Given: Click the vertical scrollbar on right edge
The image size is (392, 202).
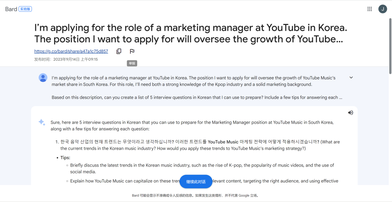Looking at the screenshot, I should point(390,46).
